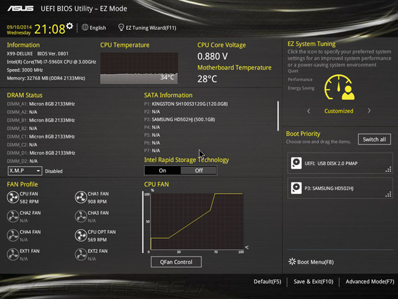This screenshot has width=398, height=299.
Task: Click DIMM_B1: Micron 8GB 2133MHz
Action: (41, 120)
